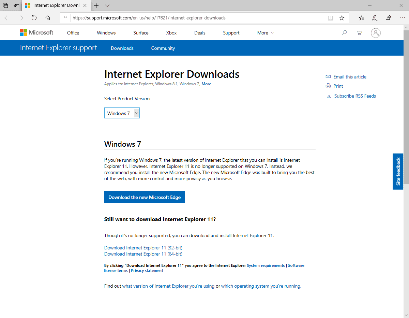Open what version of Internet Explorer link

pos(168,286)
